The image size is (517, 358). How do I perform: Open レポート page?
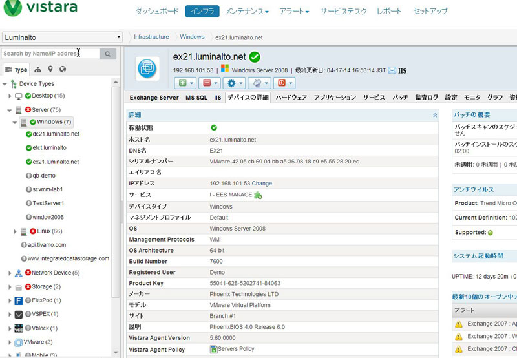point(389,11)
